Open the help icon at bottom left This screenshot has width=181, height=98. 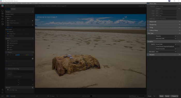2,93
